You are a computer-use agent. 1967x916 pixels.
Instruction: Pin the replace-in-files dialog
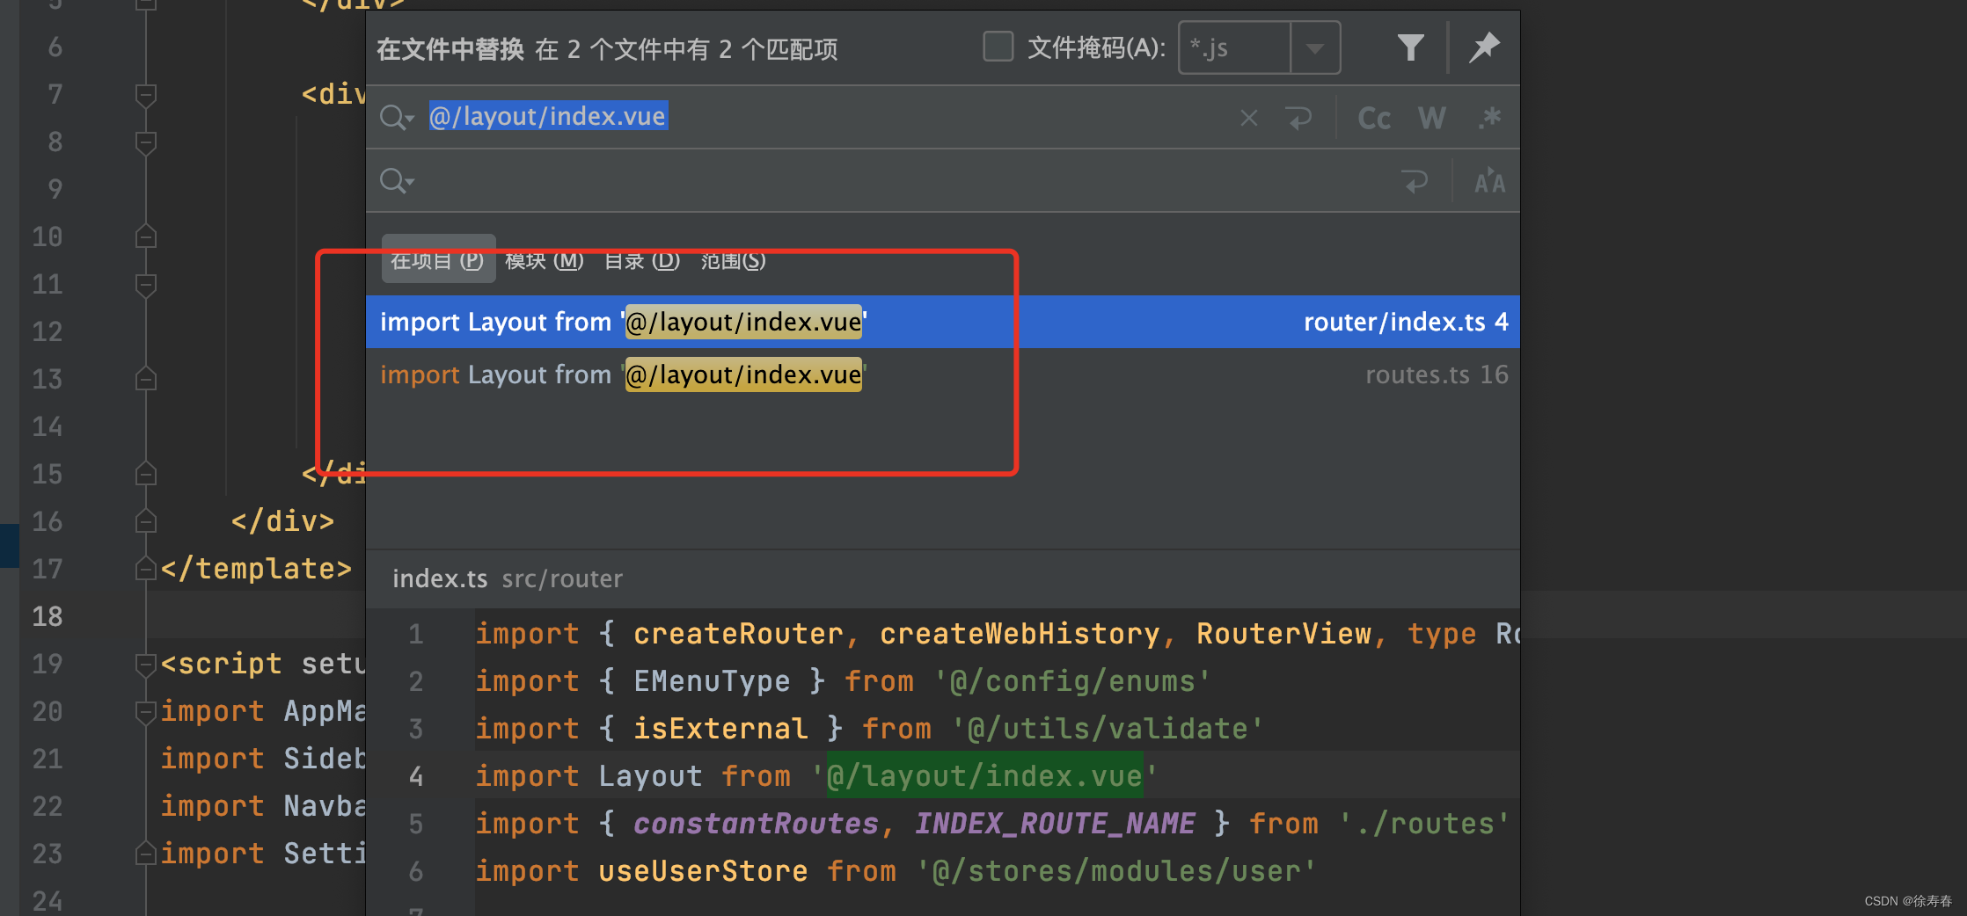coord(1484,47)
